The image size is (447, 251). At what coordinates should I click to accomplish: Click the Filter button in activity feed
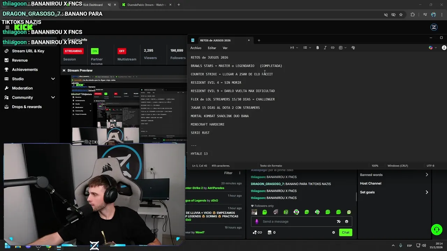pyautogui.click(x=228, y=173)
